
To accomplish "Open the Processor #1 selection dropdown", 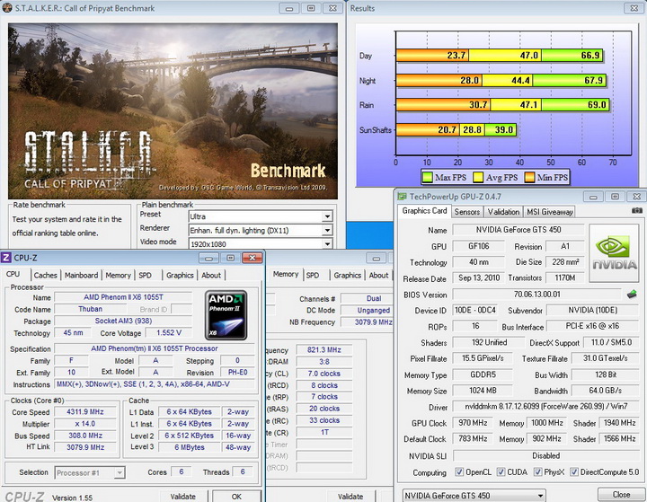I will [120, 472].
